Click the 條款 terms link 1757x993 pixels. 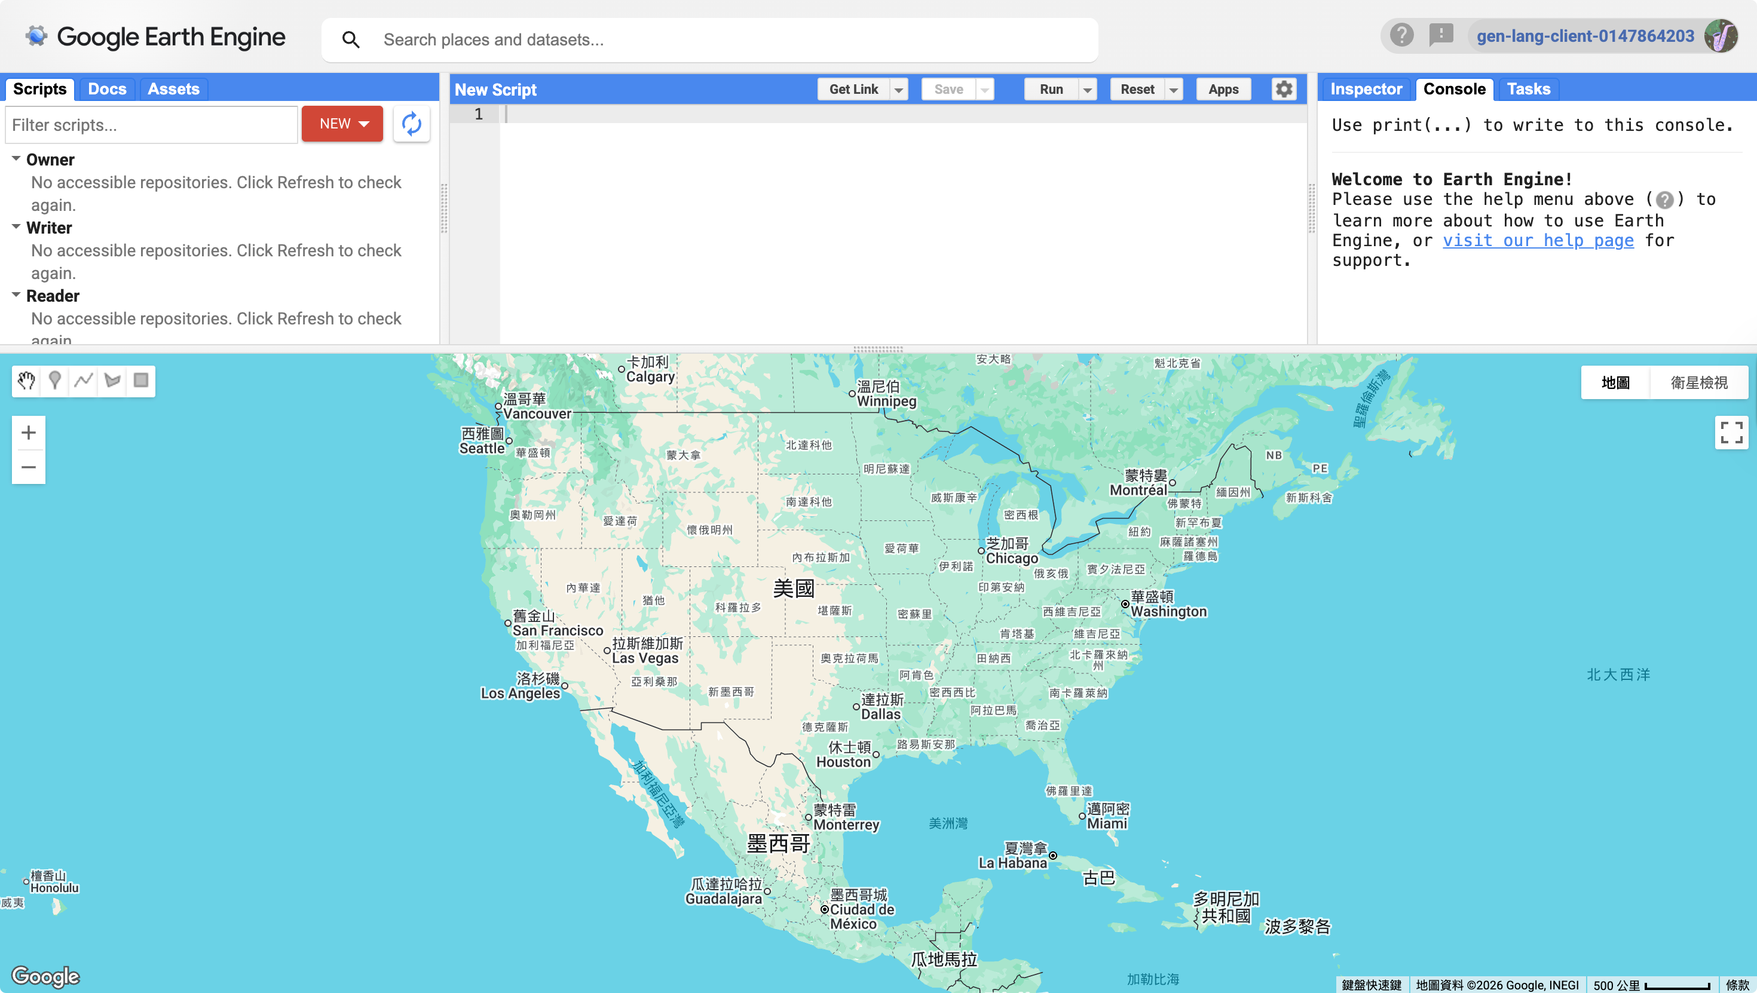tap(1737, 985)
